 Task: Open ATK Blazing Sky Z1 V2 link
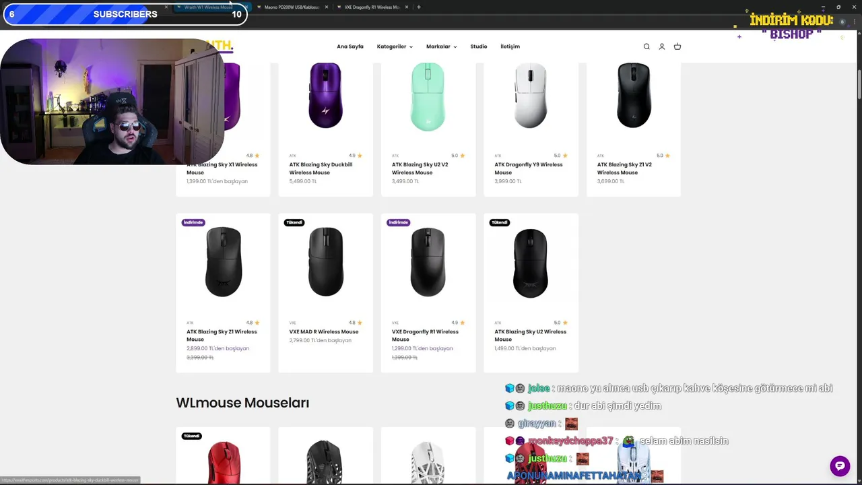click(x=624, y=168)
